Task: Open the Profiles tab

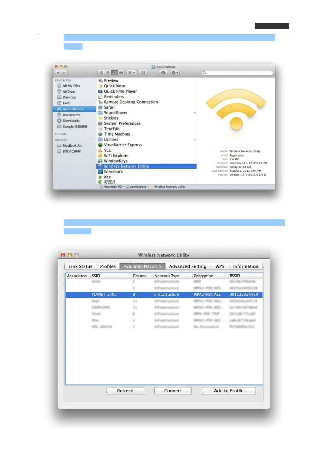Action: point(108,266)
